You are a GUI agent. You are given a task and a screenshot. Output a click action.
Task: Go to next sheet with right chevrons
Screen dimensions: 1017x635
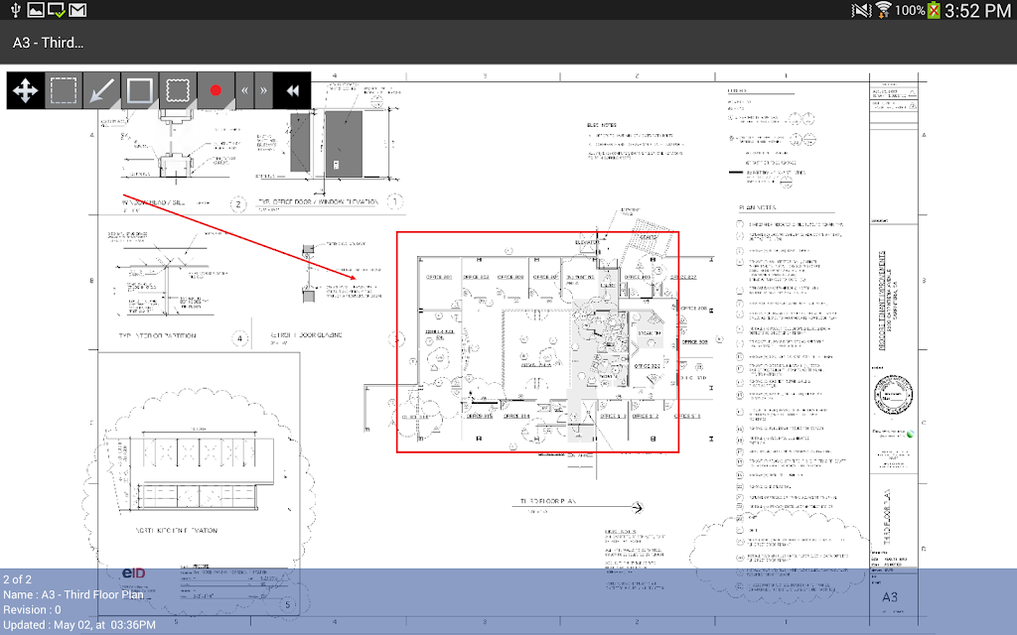point(263,90)
